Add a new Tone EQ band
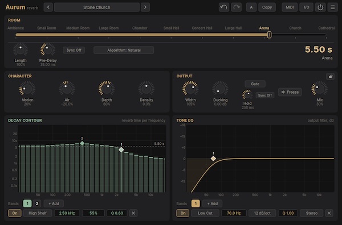This screenshot has height=225, width=342. click(x=213, y=204)
